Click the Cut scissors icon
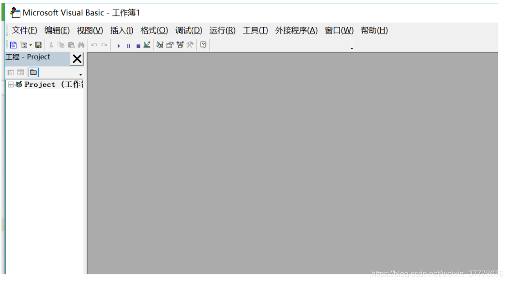 (51, 45)
